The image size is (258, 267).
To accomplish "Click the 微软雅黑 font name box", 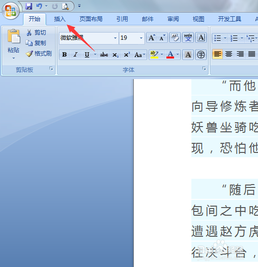I will point(86,38).
